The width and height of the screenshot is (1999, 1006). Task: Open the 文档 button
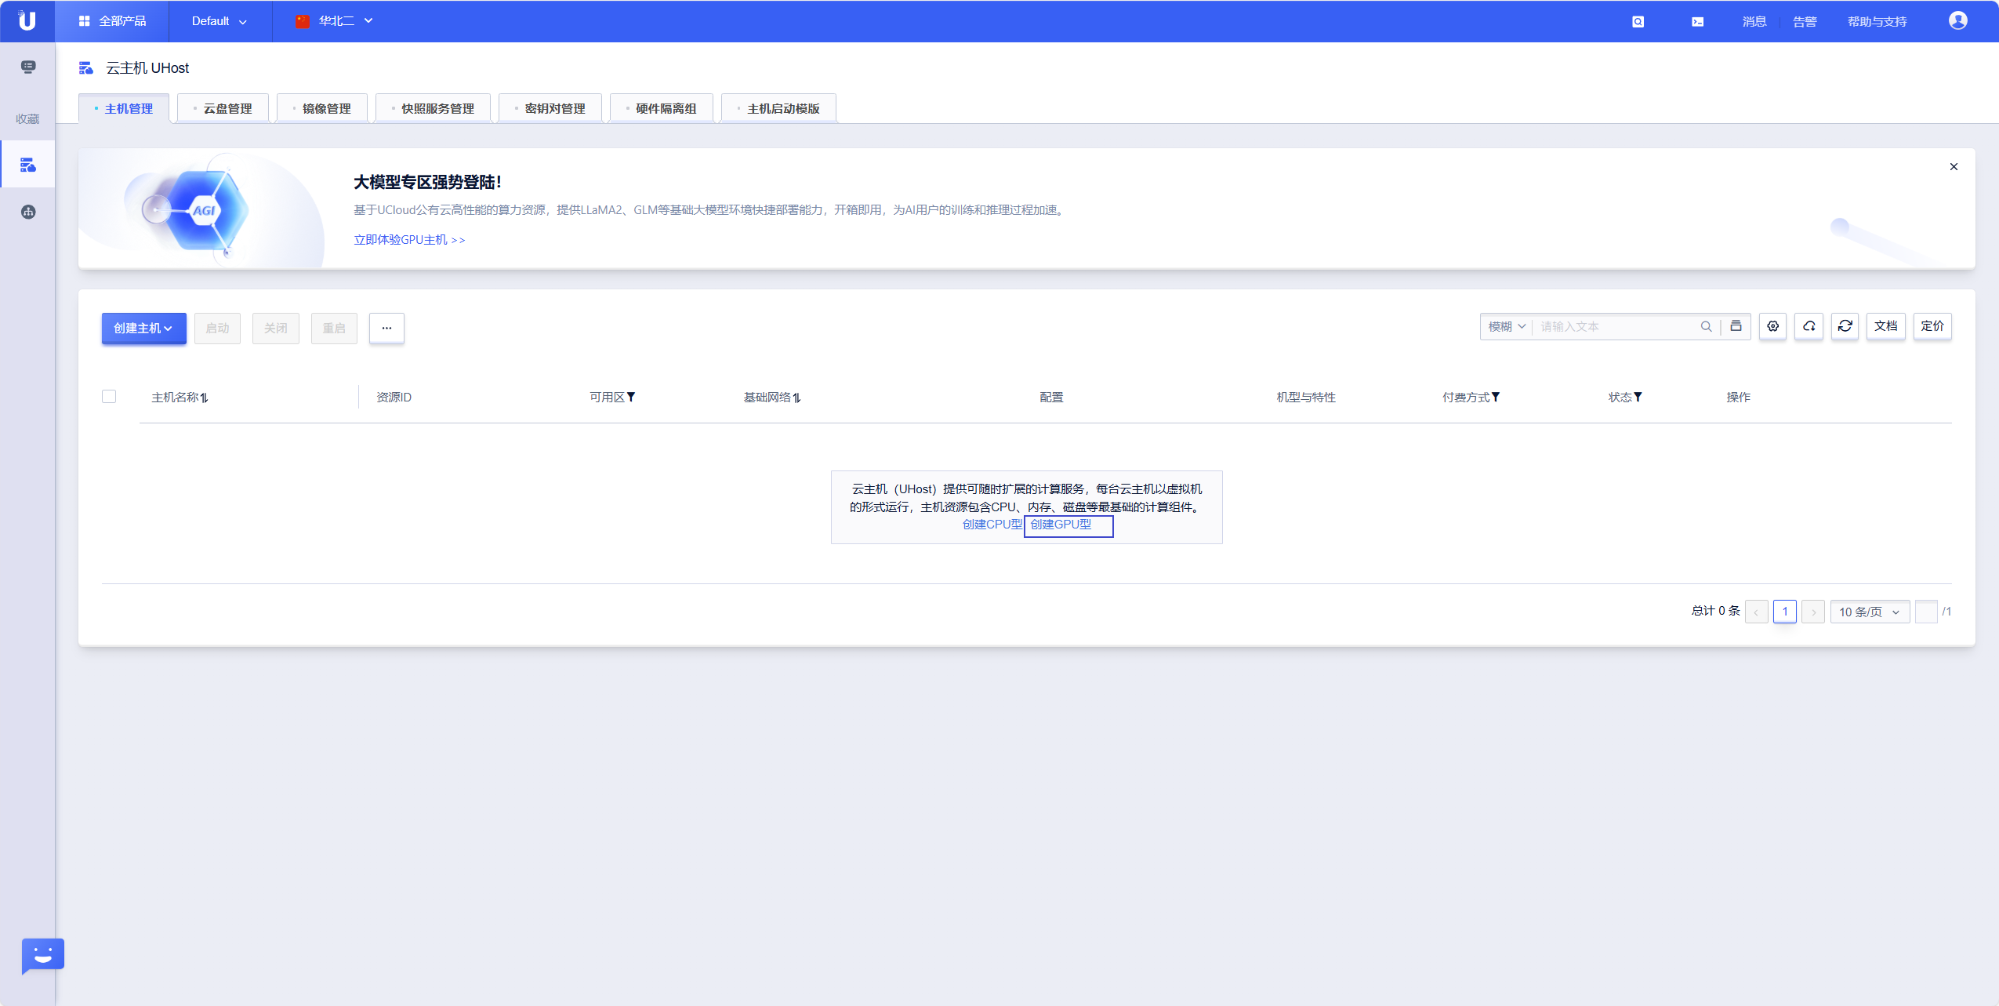pos(1885,325)
